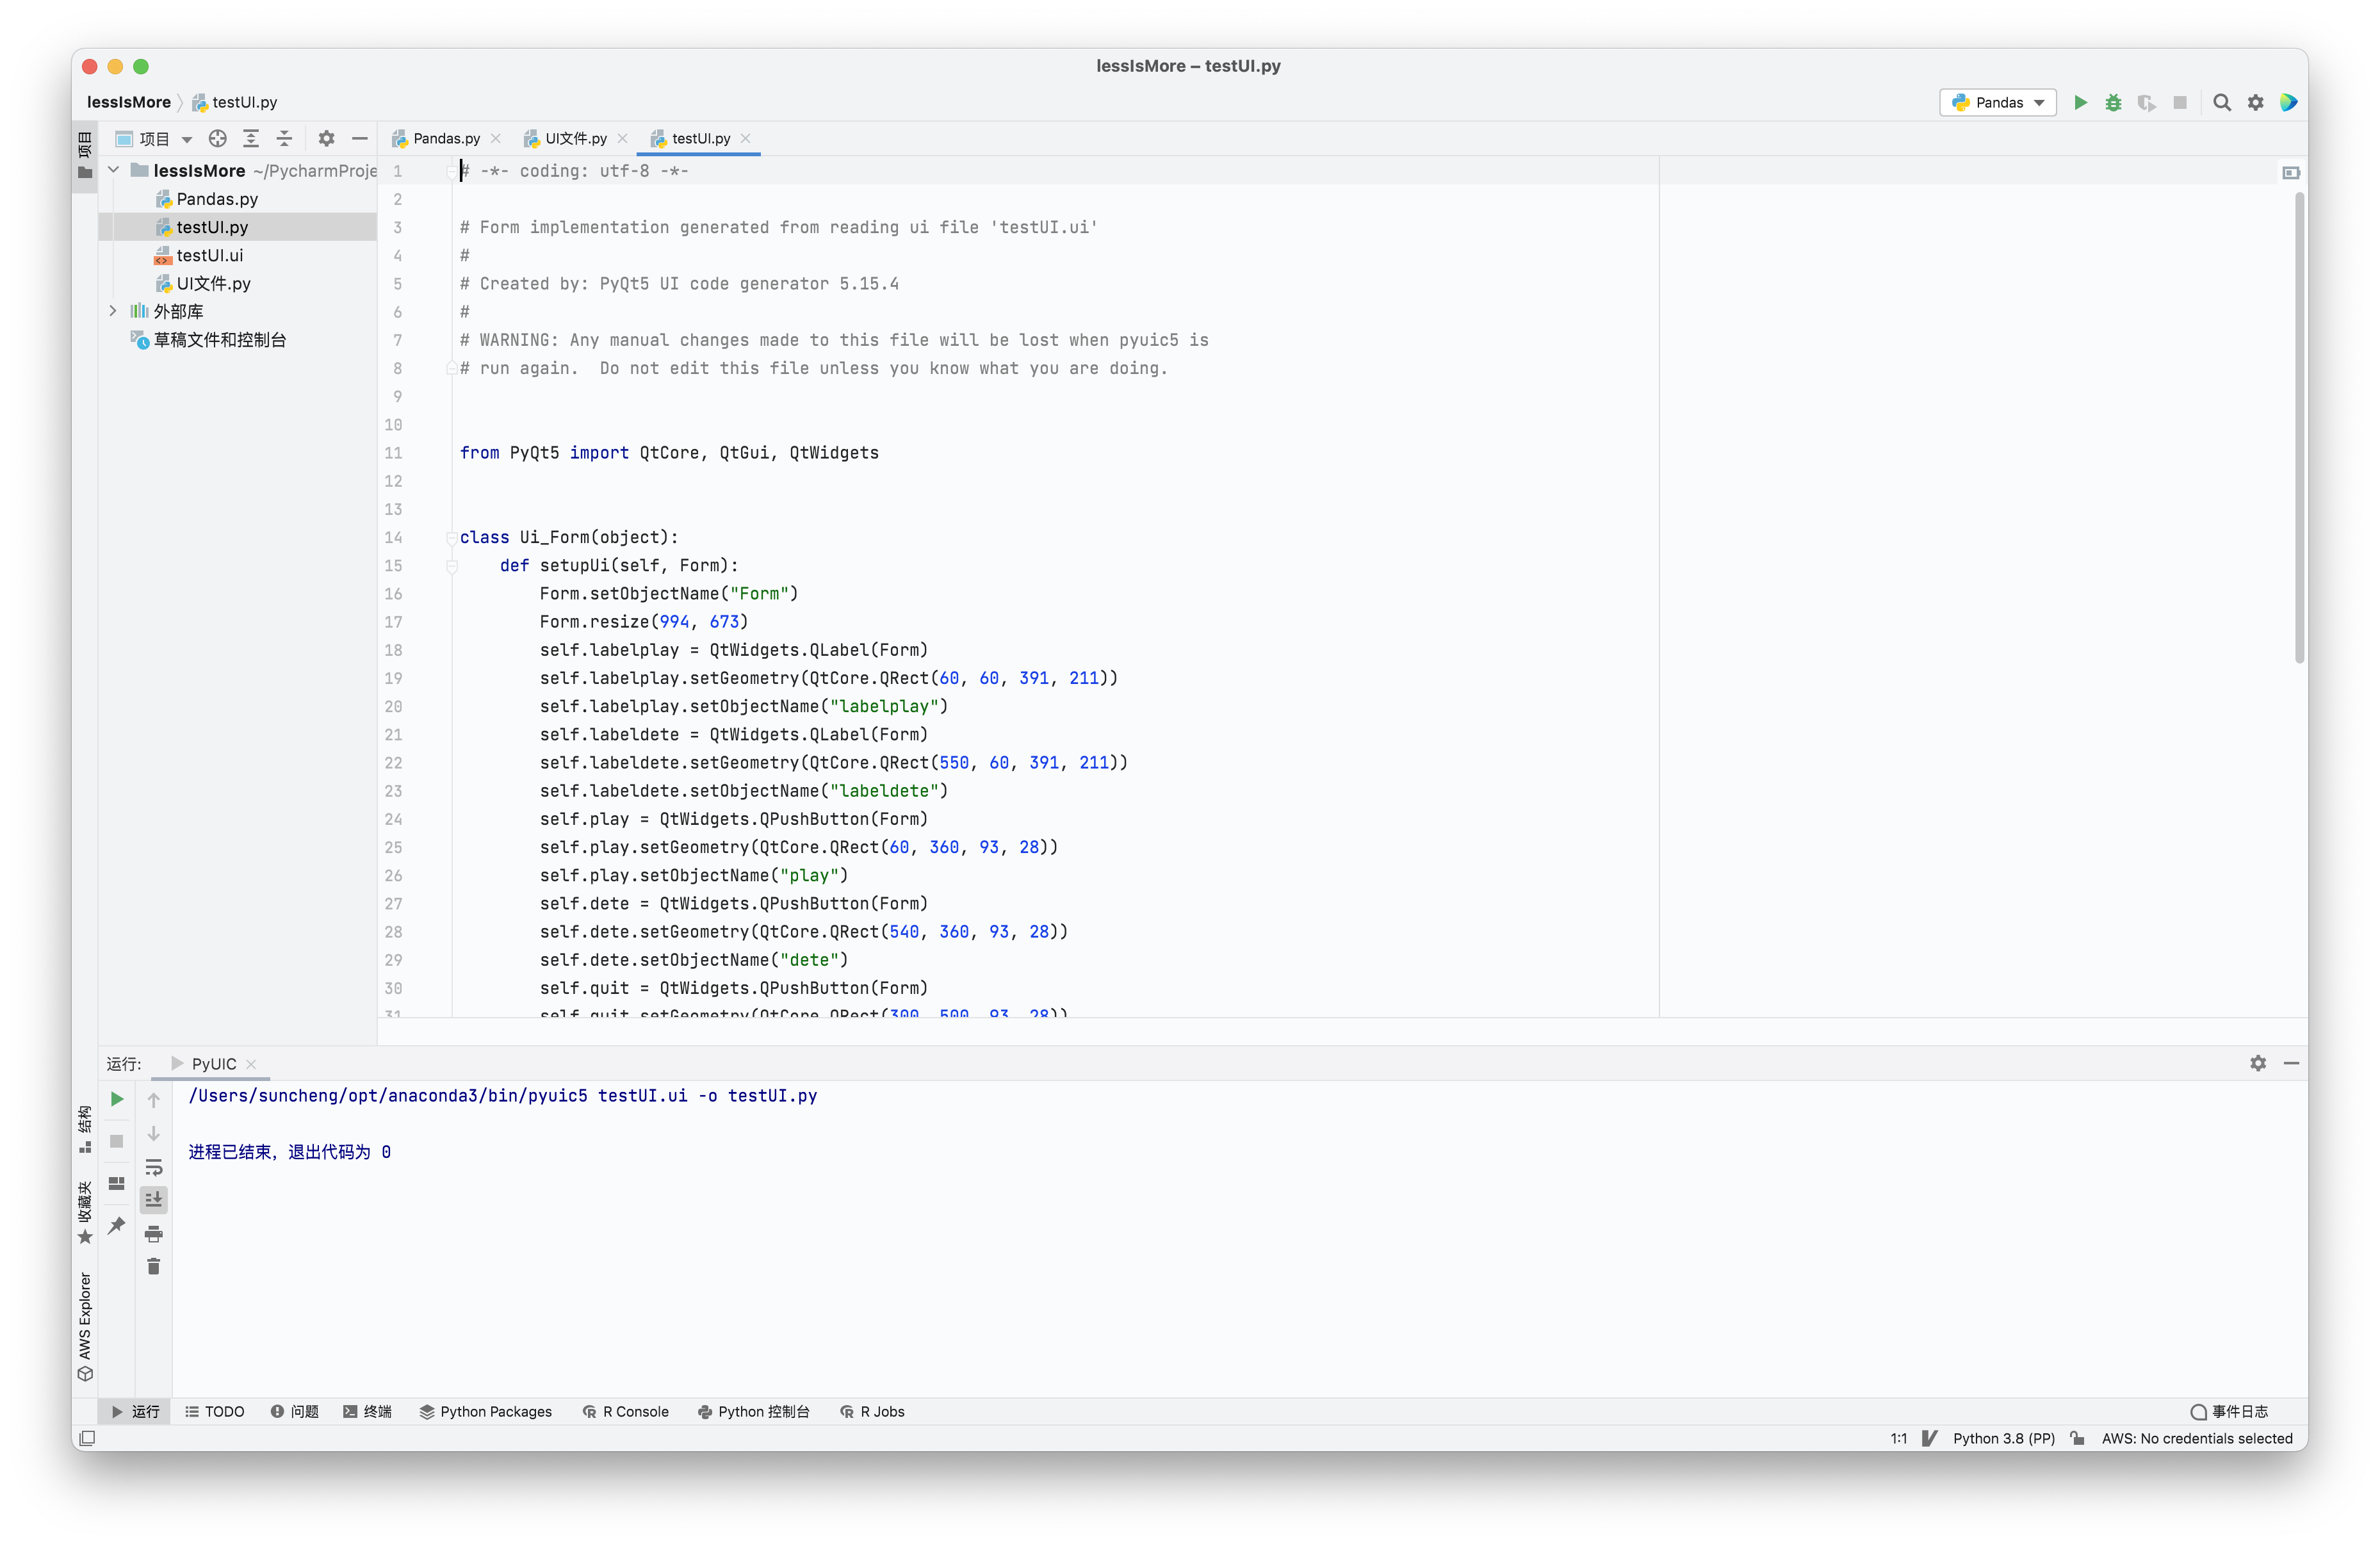The height and width of the screenshot is (1546, 2380).
Task: Click Python 3.8 (PP) interpreter selector
Action: (2003, 1438)
